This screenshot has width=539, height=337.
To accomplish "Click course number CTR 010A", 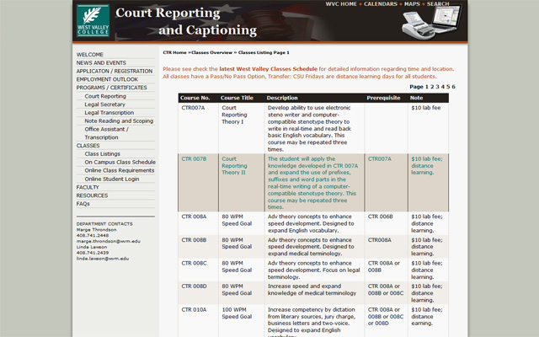I will 194,310.
